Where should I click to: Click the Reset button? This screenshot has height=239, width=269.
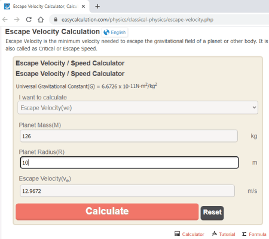click(x=212, y=213)
